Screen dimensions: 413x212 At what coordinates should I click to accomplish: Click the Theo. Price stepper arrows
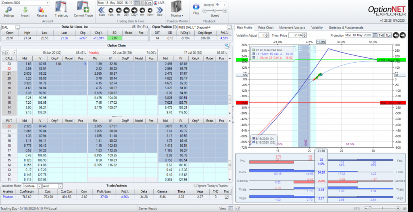click(x=305, y=35)
